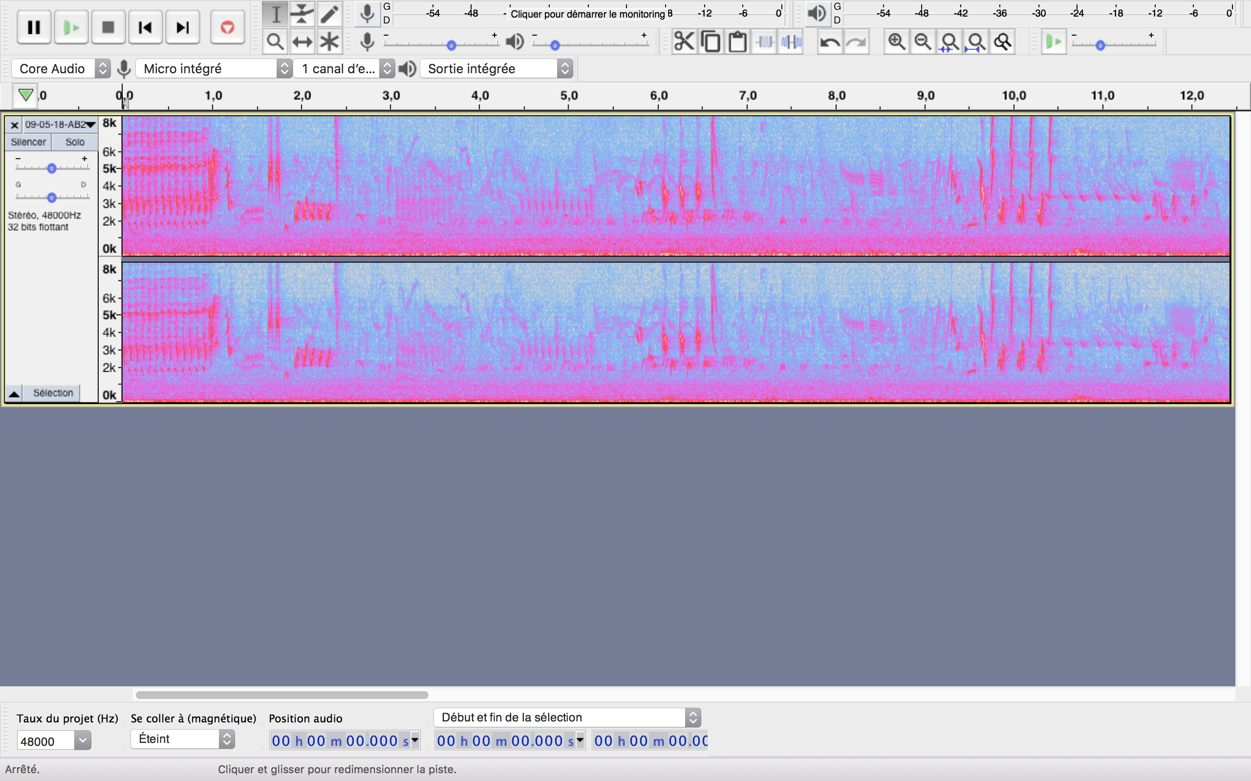Screen dimensions: 1251x781
Task: Mute track with Silencer button
Action: [x=28, y=142]
